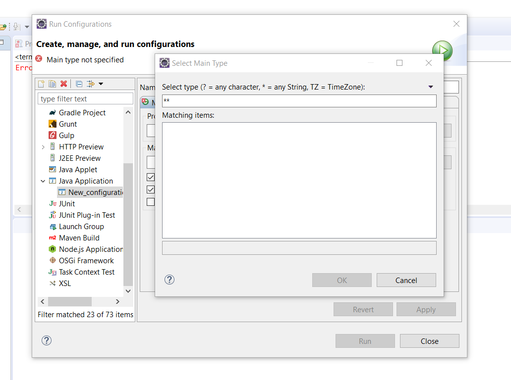The width and height of the screenshot is (511, 380).
Task: Click the Duplicate launch configuration icon
Action: coord(52,84)
